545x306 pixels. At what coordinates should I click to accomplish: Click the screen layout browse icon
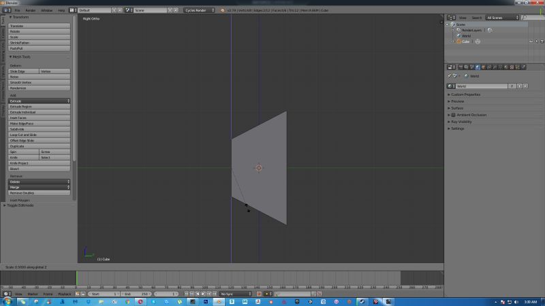pos(72,10)
